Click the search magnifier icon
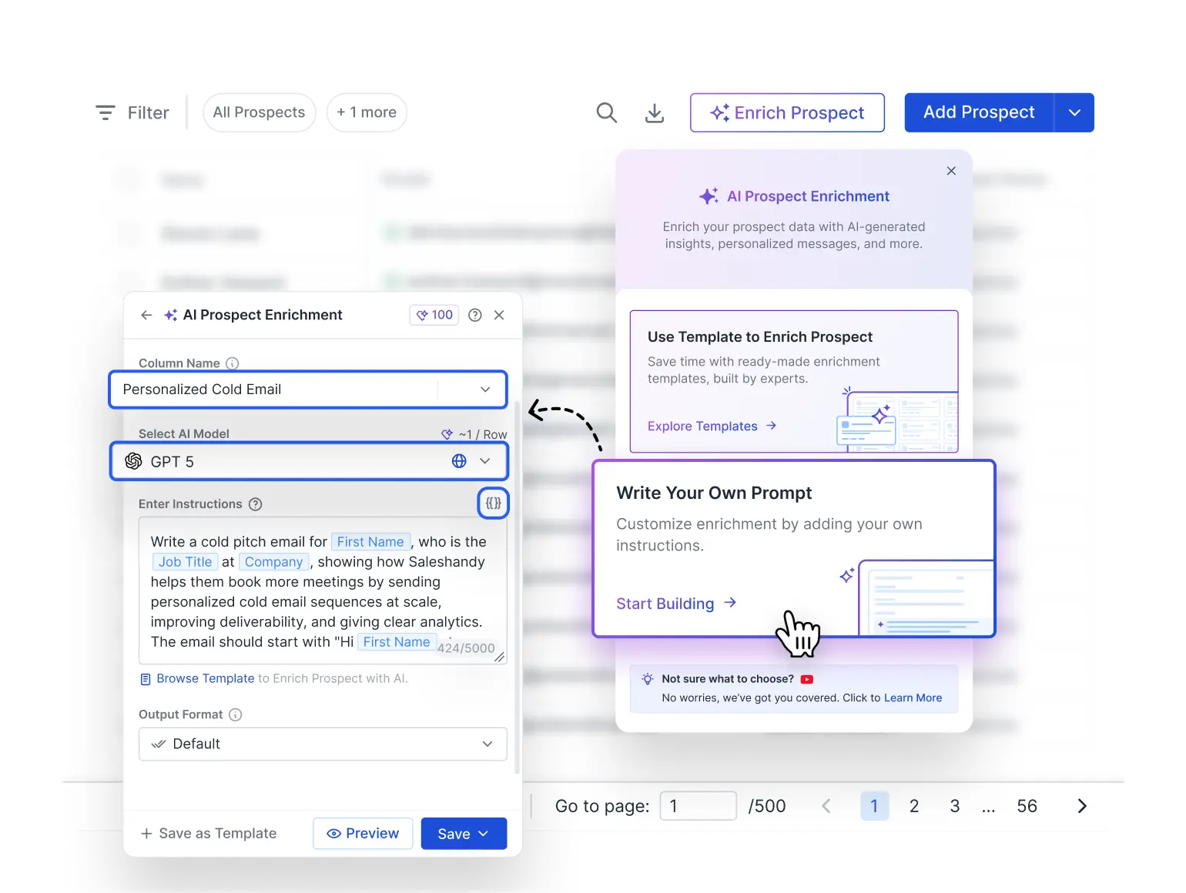This screenshot has width=1186, height=893. pyautogui.click(x=607, y=113)
